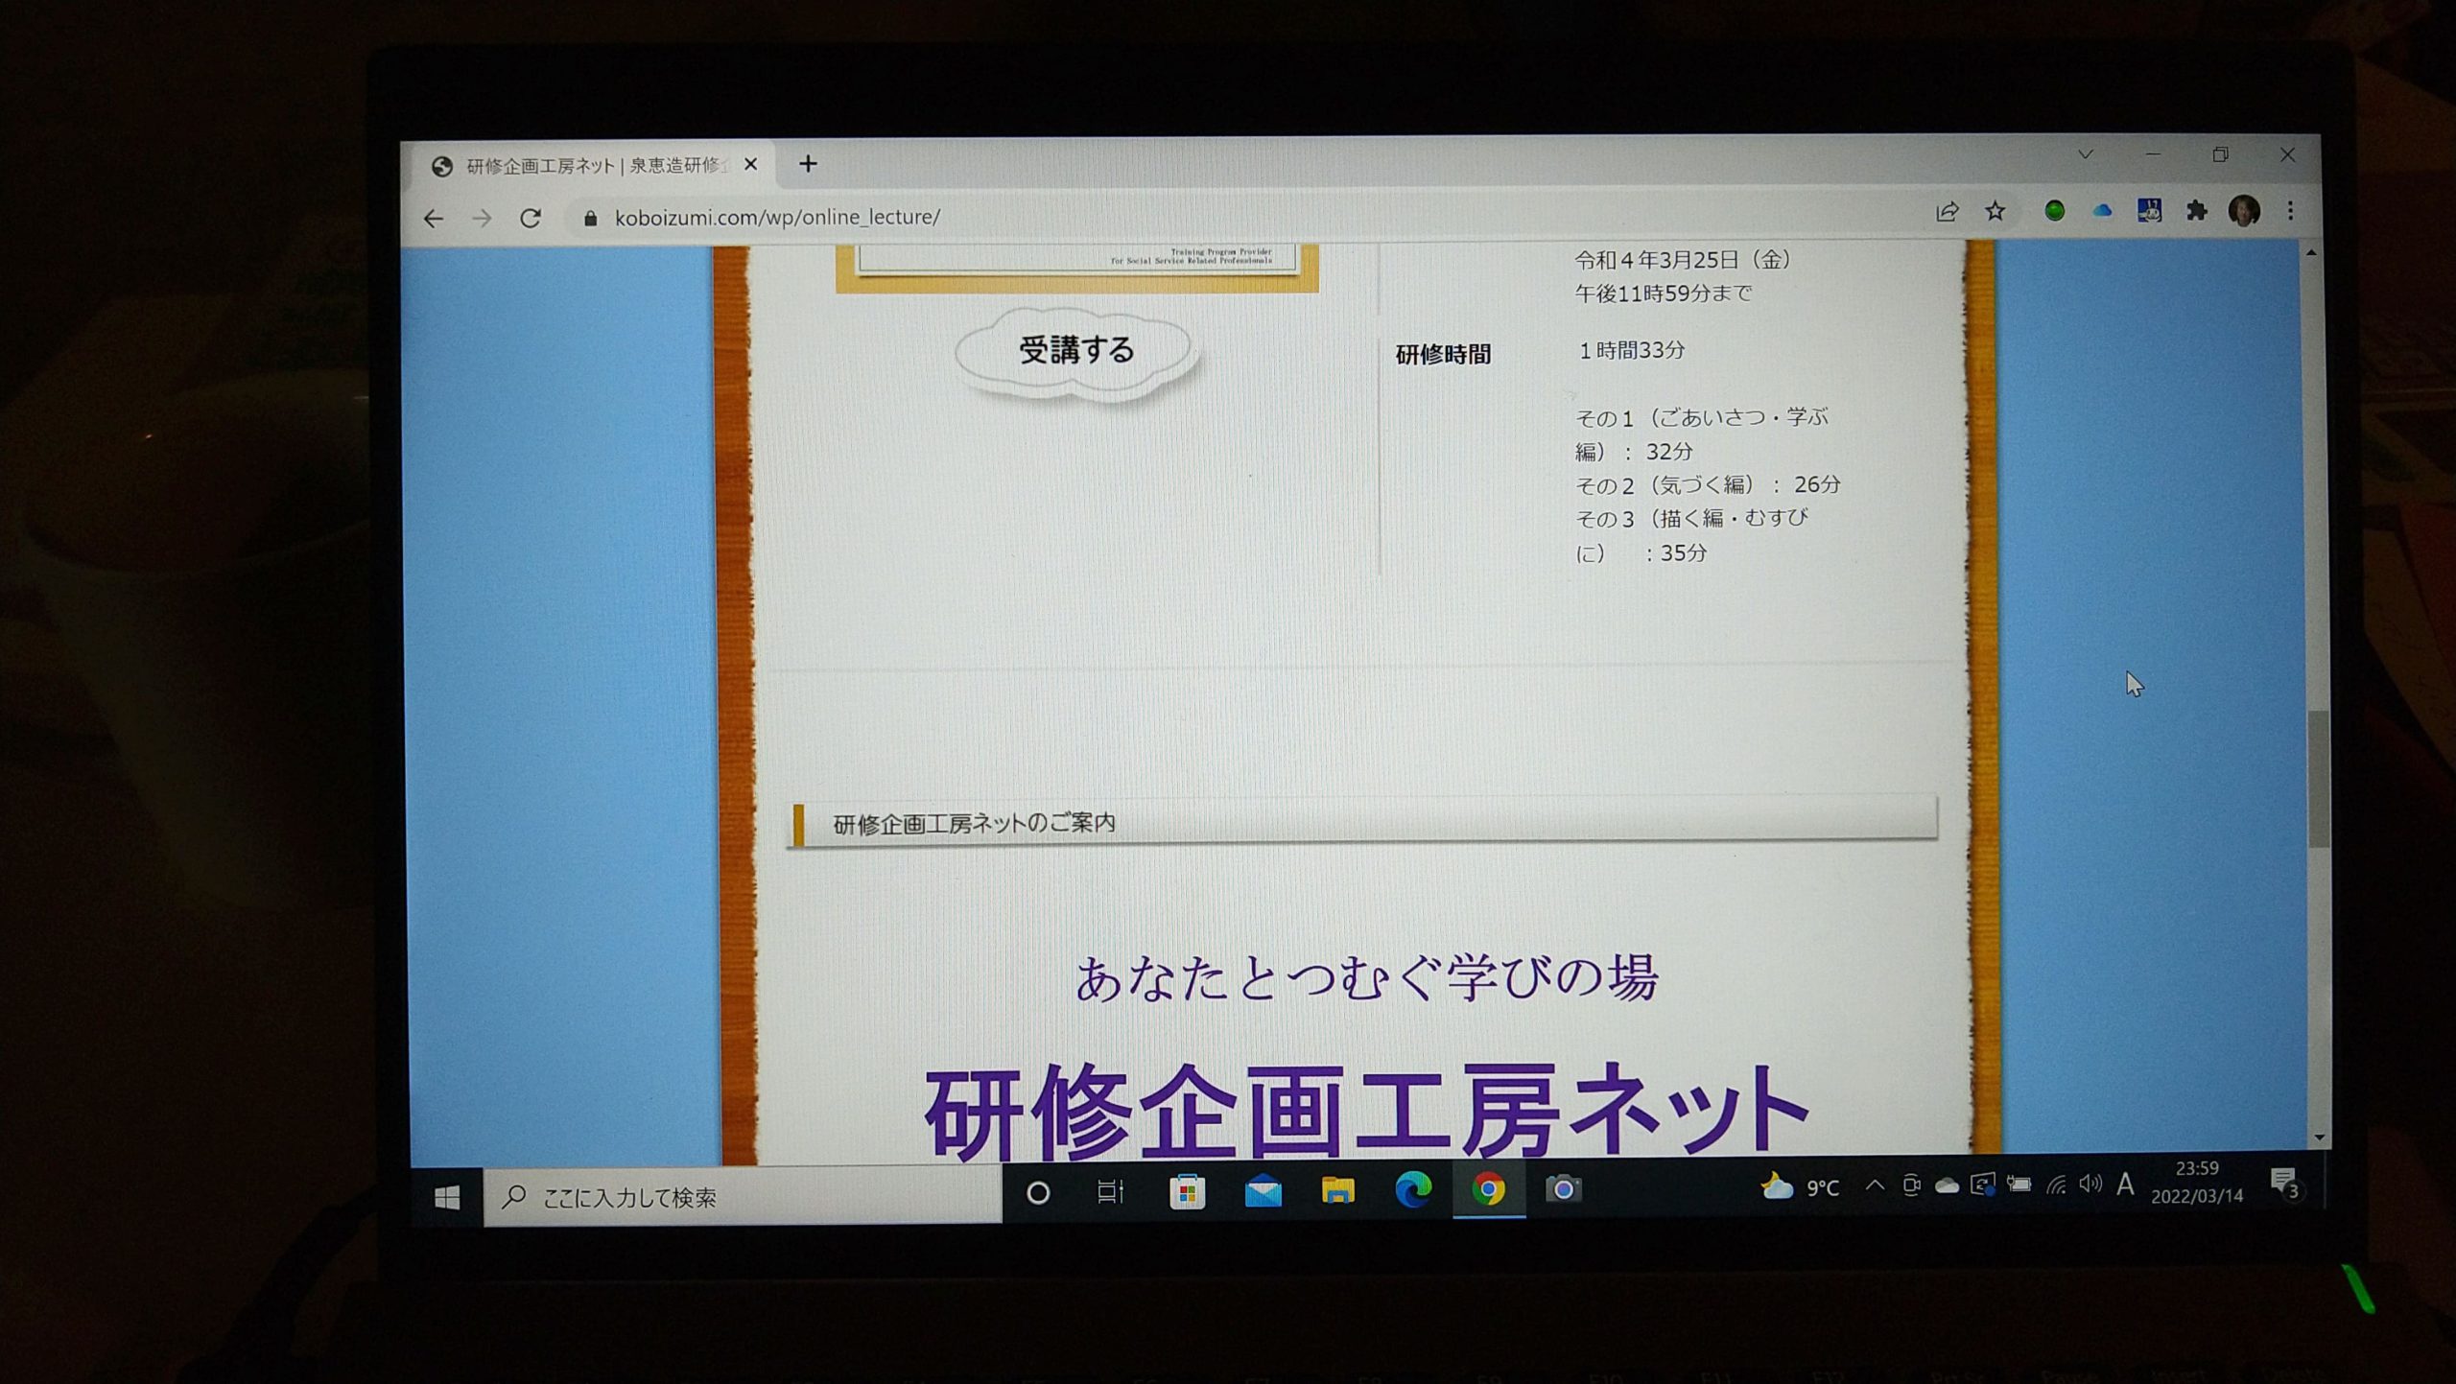The width and height of the screenshot is (2456, 1384).
Task: Click the sync monitor tray icon
Action: coord(1983,1185)
